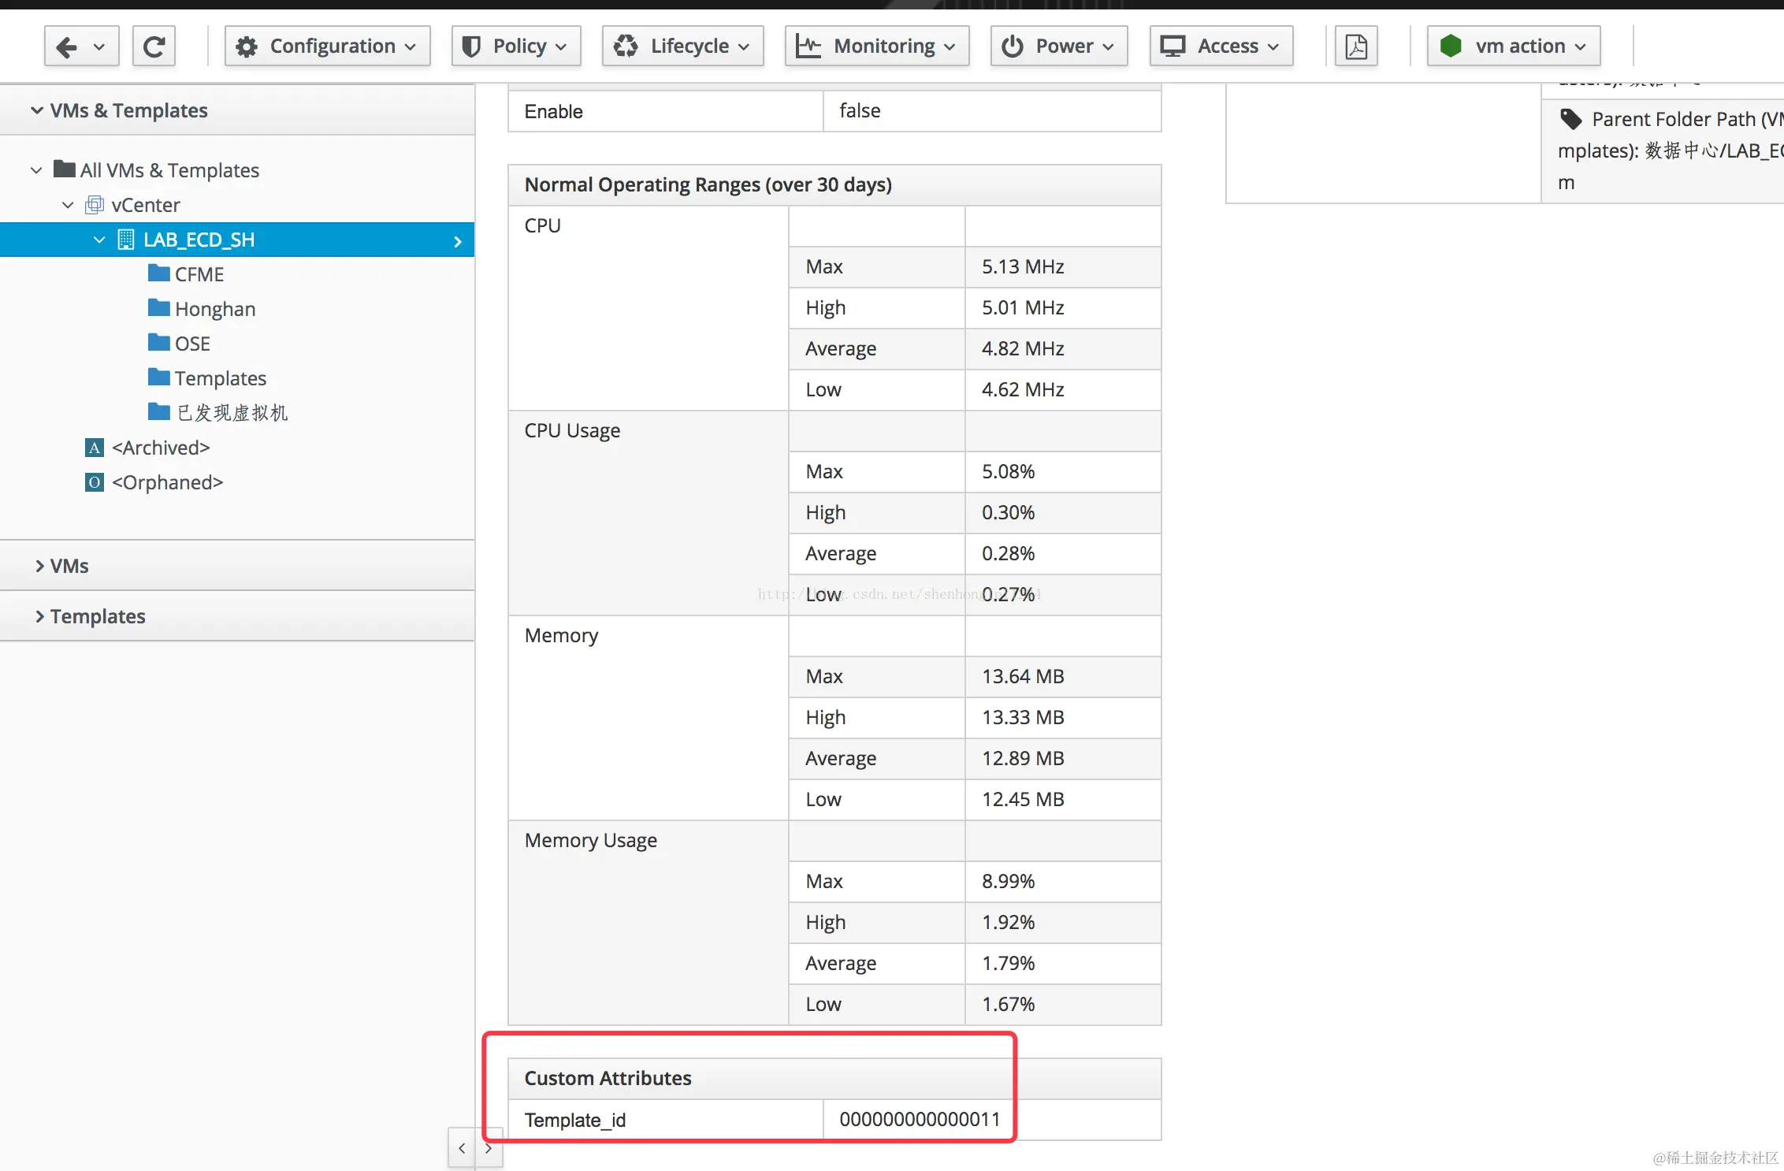Click the OSE folder icon
1784x1171 pixels.
tap(158, 343)
